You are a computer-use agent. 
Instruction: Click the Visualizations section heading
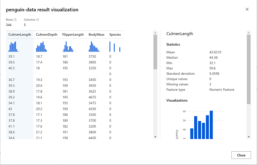(x=177, y=100)
